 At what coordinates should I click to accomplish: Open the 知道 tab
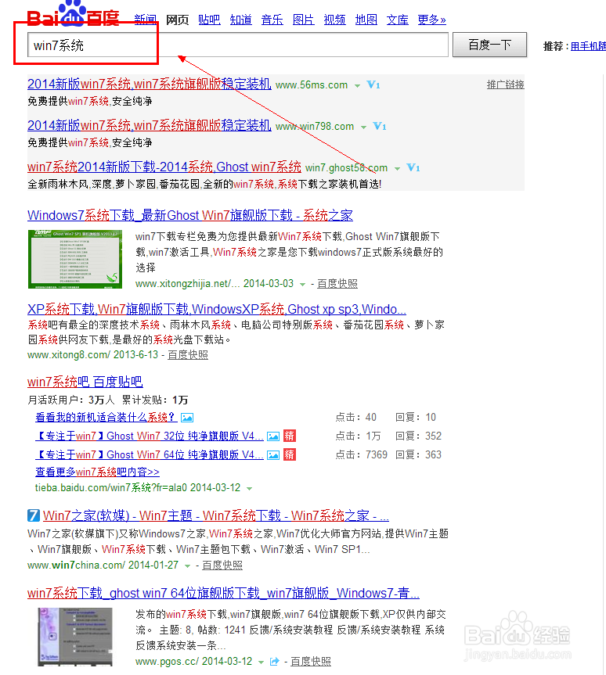click(241, 20)
